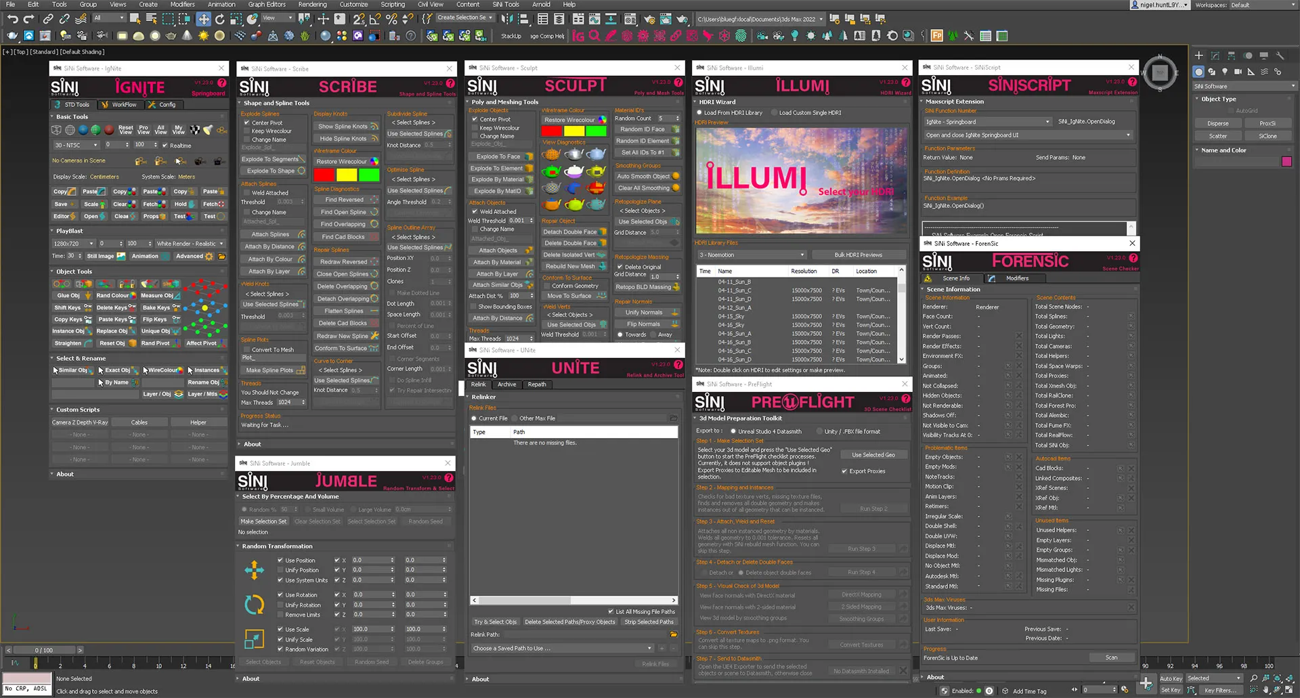Click the Undo arrow in main toolbar
Image resolution: width=1300 pixels, height=698 pixels.
(12, 19)
